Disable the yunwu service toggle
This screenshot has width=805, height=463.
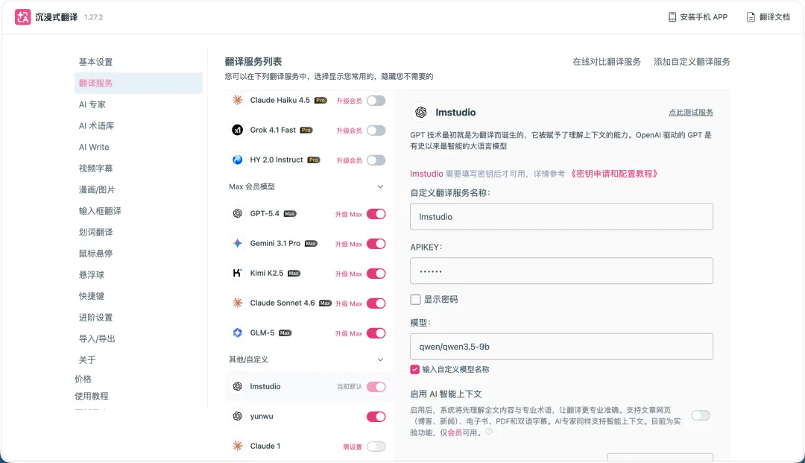[x=376, y=416]
